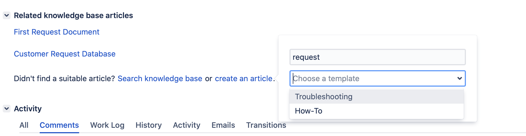Click the Related knowledge base articles heading
Viewport: 526px width, 136px height.
click(x=73, y=16)
